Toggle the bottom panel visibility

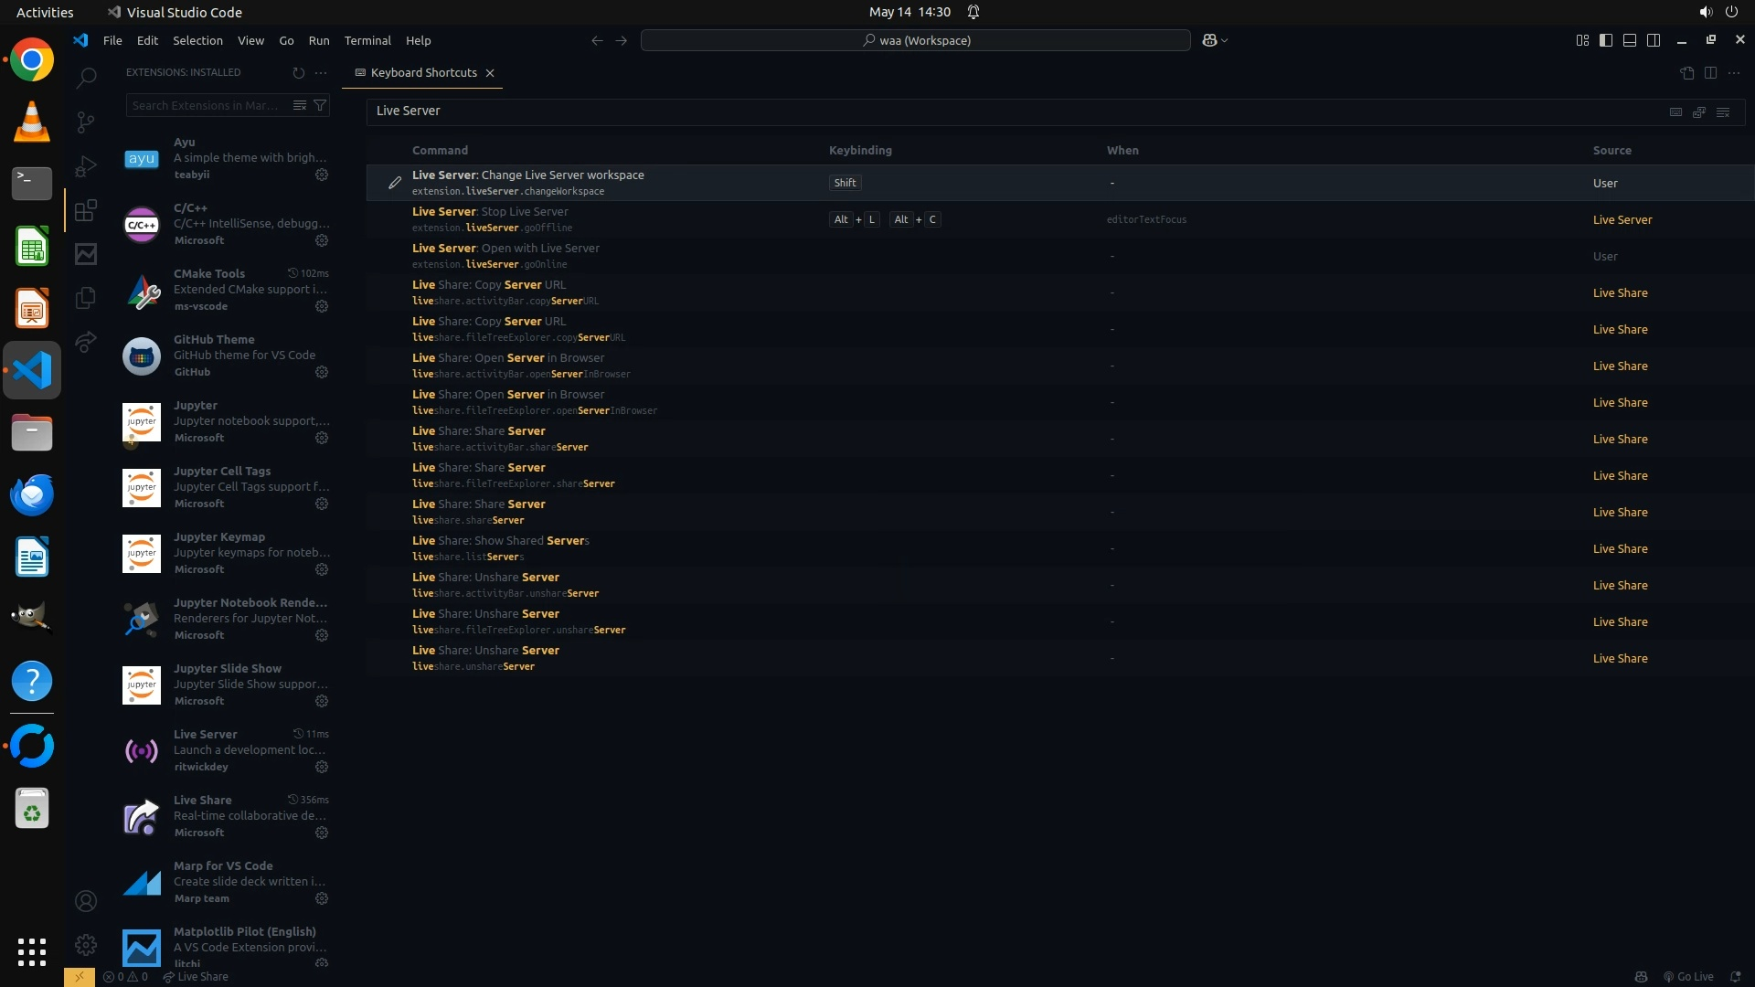(1630, 40)
